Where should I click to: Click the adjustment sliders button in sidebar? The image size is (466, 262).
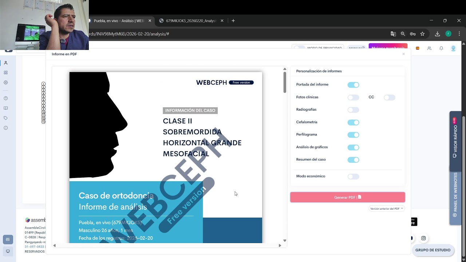click(x=8, y=239)
